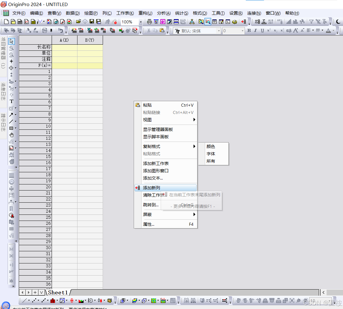Choose 颜色 in the copy format submenu

pos(214,146)
